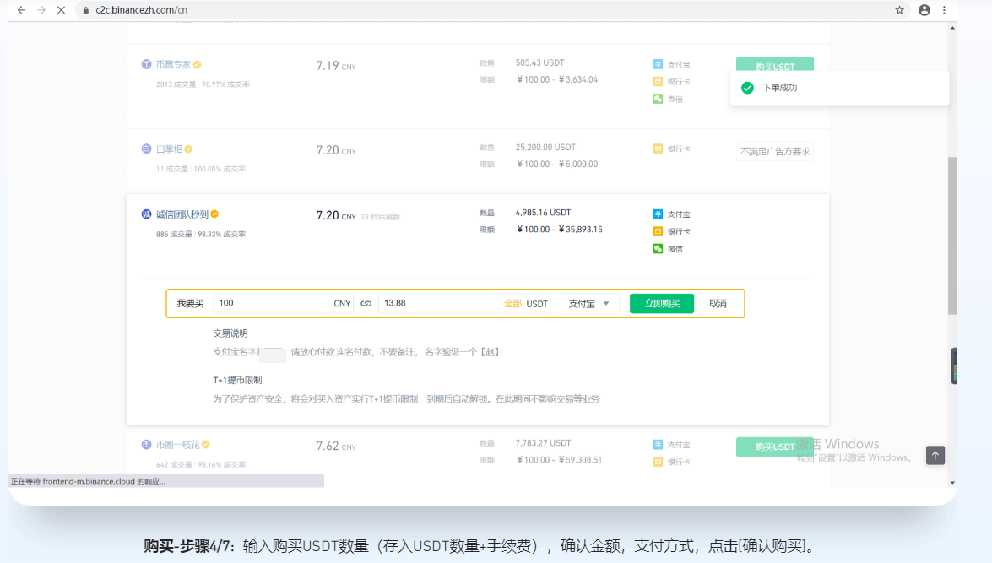Click the green success checkmark in 下单成功 toast

pos(746,88)
